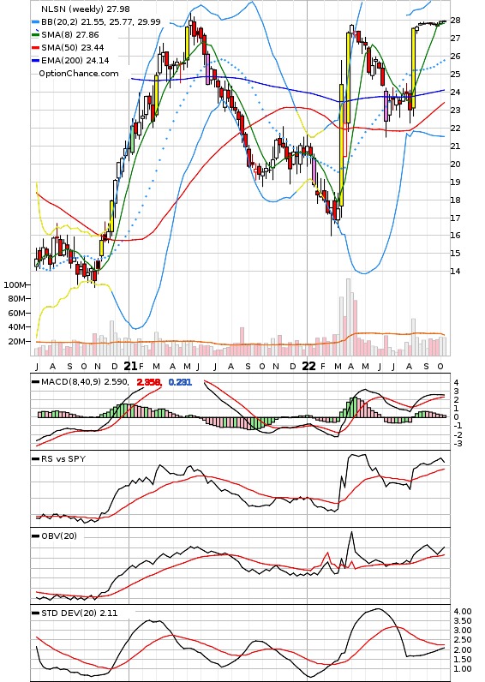485x682 pixels.
Task: Click the 26 price axis label
Action: click(455, 56)
